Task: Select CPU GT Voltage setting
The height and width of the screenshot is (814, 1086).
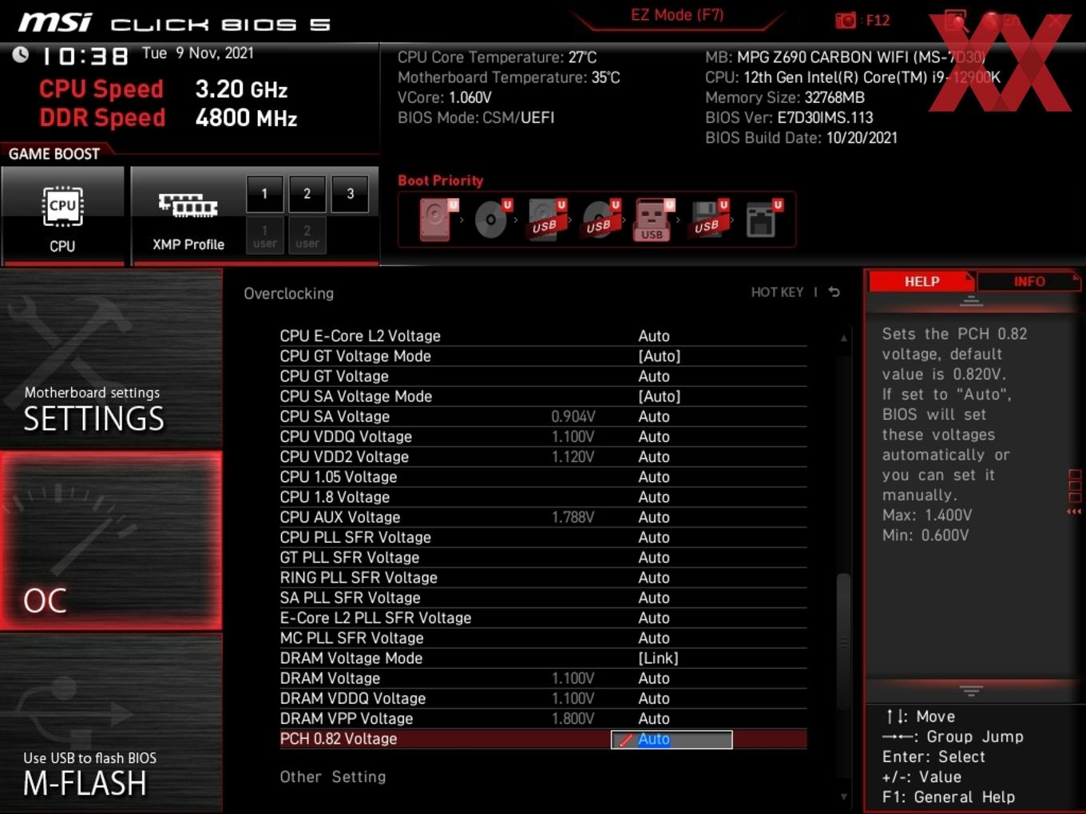Action: [x=543, y=376]
